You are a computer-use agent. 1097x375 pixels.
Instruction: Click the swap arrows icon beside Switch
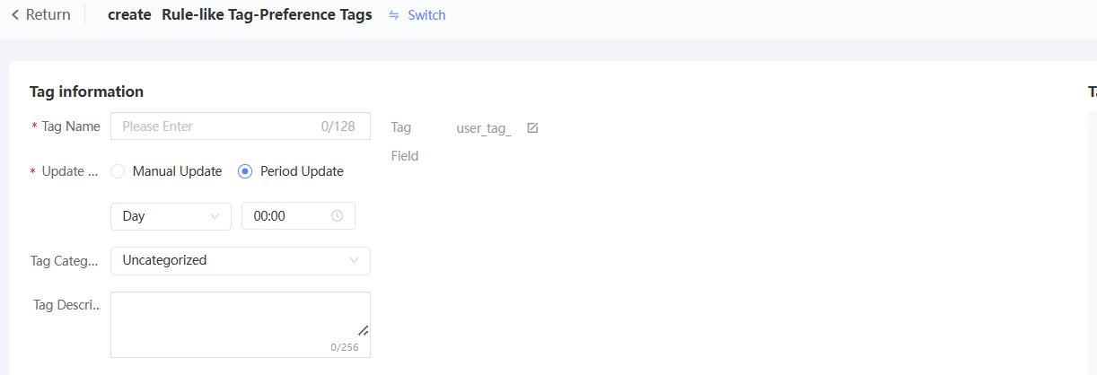click(394, 15)
